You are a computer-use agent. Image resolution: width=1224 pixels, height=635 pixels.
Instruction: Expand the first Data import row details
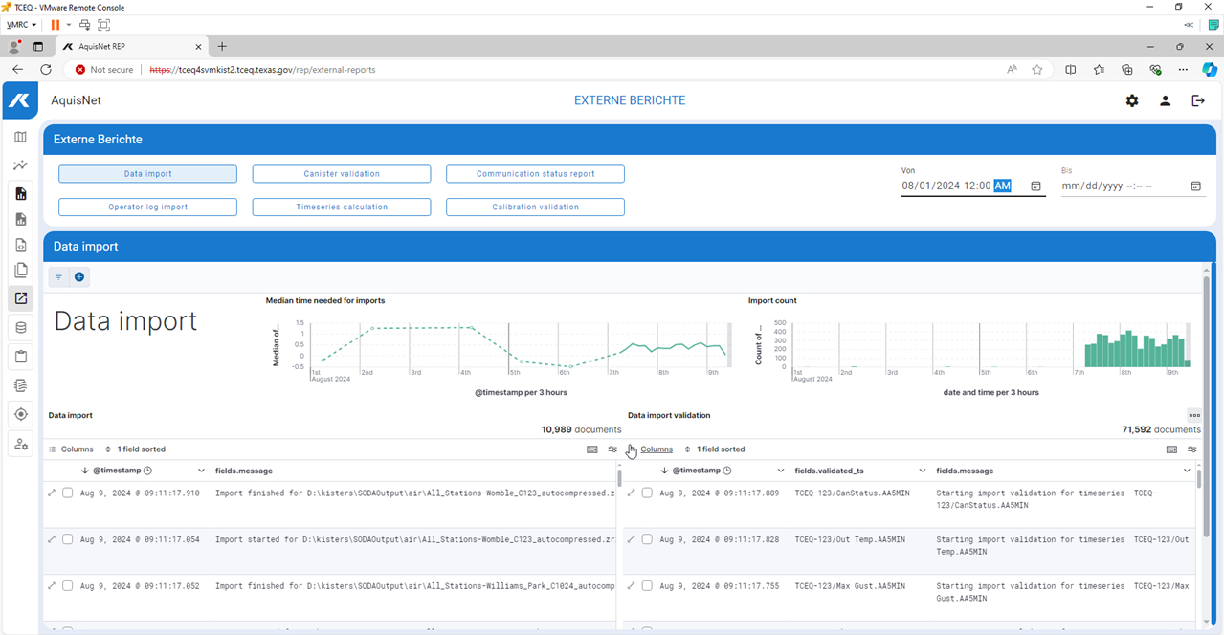tap(52, 493)
